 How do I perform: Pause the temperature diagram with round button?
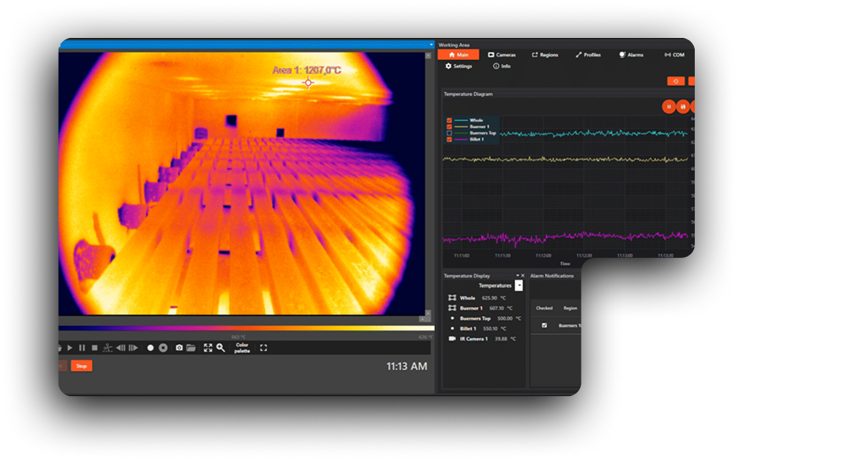(669, 107)
